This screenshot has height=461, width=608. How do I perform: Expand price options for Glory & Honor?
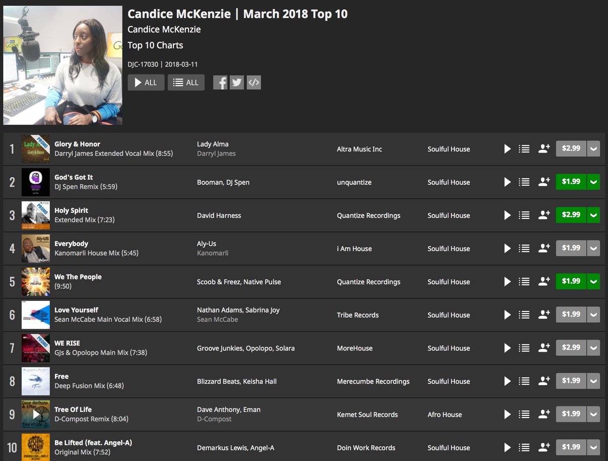(593, 149)
